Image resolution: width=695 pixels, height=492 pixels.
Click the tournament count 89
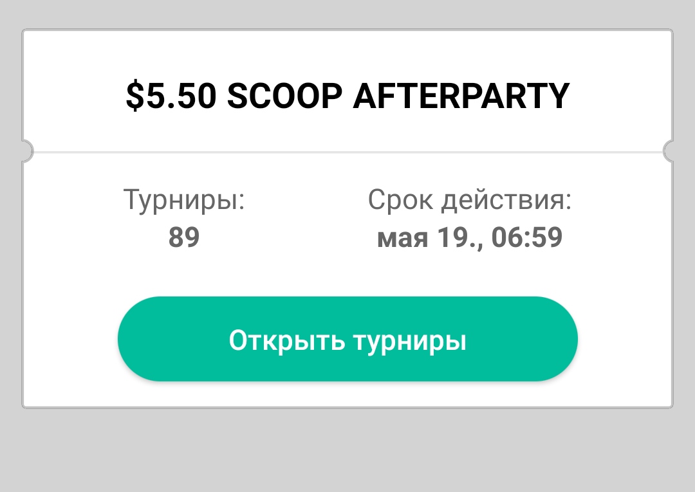click(x=184, y=237)
